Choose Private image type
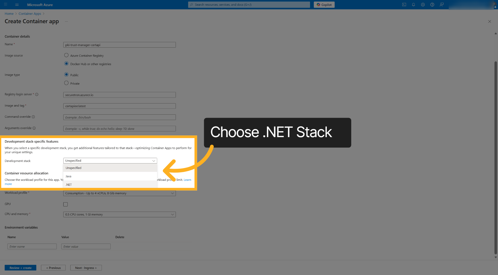 point(66,83)
